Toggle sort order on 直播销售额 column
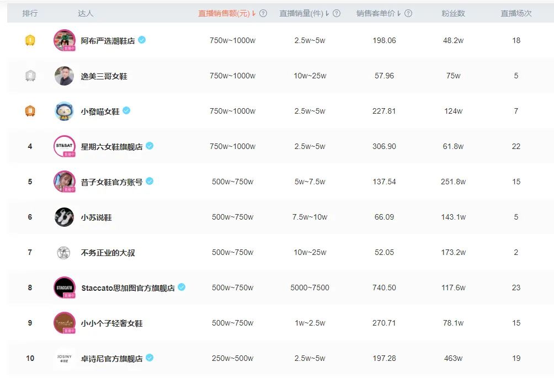 pyautogui.click(x=253, y=13)
